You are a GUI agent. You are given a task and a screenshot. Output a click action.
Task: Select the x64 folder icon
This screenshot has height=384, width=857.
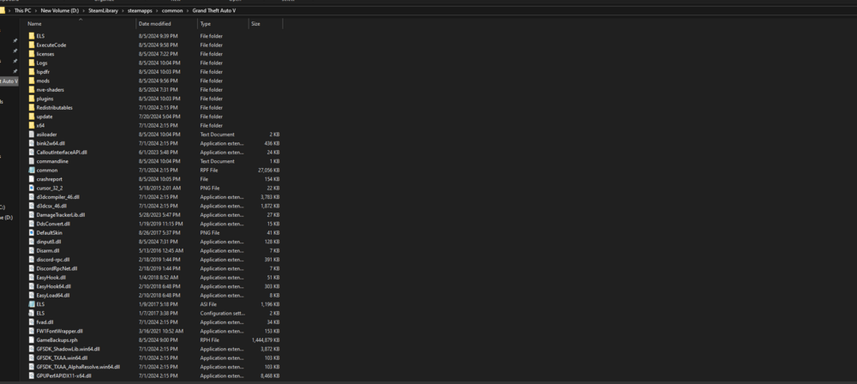(31, 125)
